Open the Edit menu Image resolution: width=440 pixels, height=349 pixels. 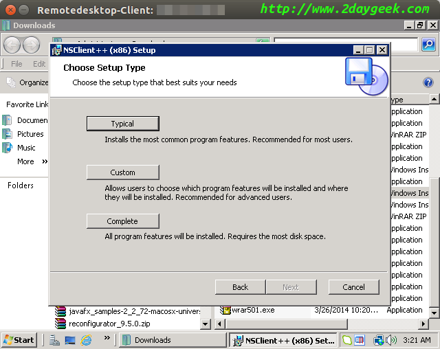click(x=39, y=64)
